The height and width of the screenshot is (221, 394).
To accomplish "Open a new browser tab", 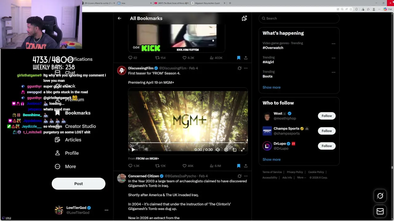I will (230, 3).
